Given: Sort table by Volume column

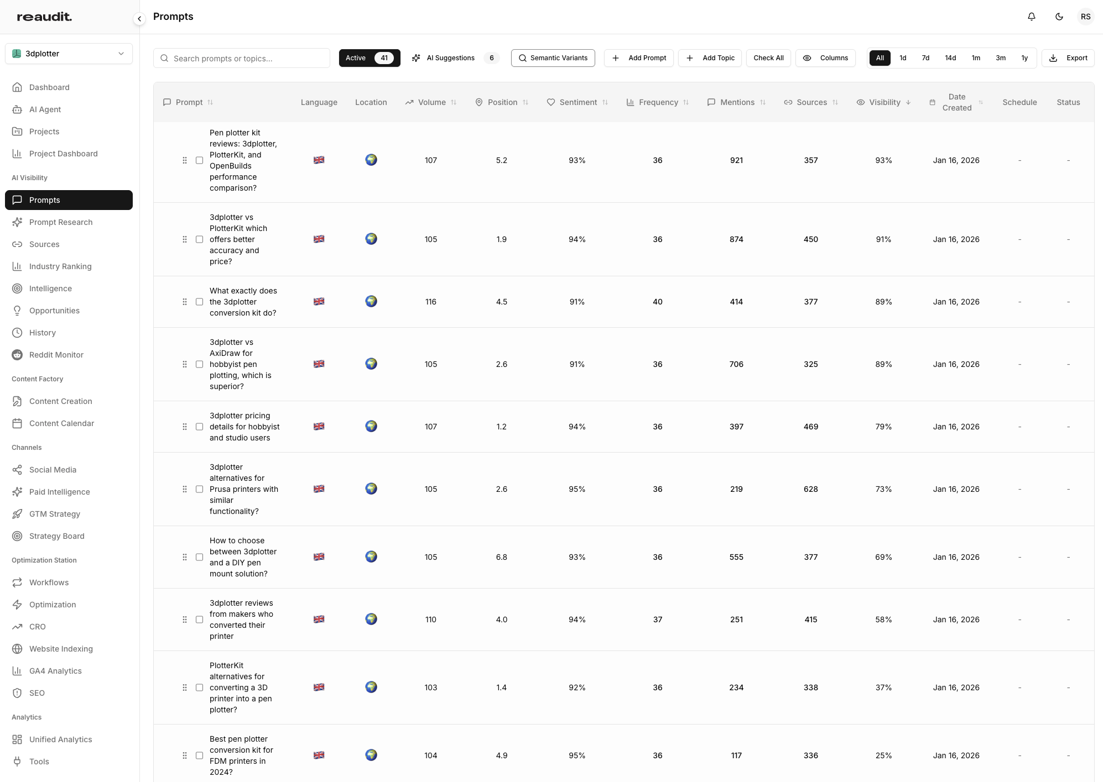Looking at the screenshot, I should click(431, 102).
